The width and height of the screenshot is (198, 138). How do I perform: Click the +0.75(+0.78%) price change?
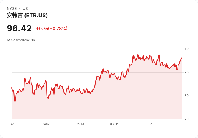[52, 29]
